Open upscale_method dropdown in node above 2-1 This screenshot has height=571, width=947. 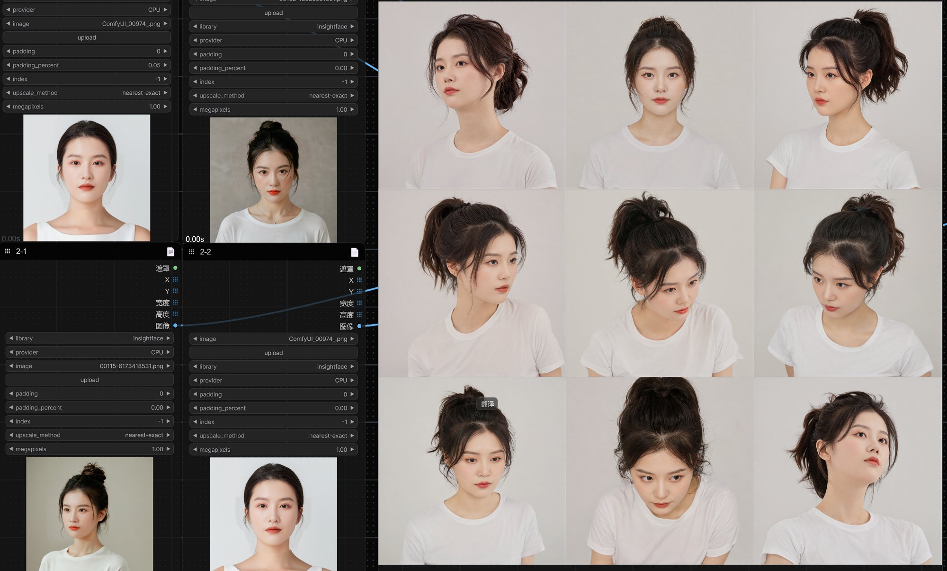point(87,93)
